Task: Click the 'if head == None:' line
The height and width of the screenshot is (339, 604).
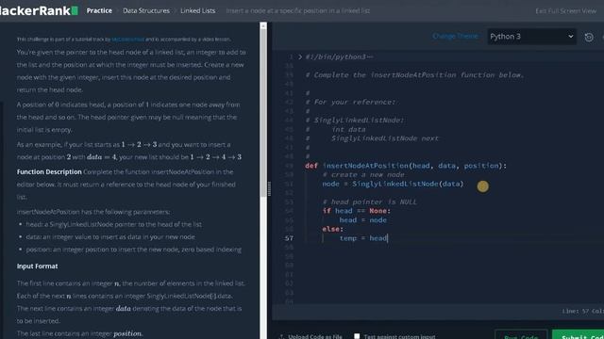Action: pos(357,211)
